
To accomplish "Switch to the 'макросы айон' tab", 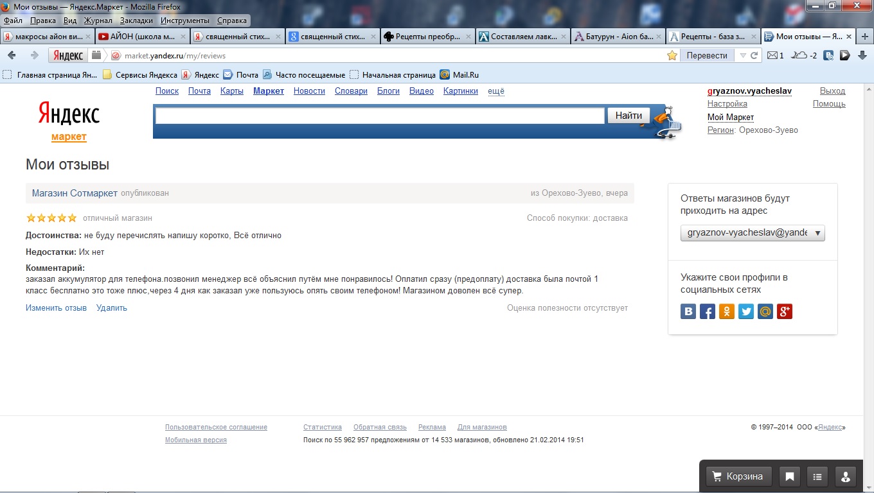I will click(x=48, y=37).
